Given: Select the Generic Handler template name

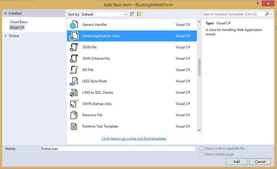Looking at the screenshot, I should point(95,25).
